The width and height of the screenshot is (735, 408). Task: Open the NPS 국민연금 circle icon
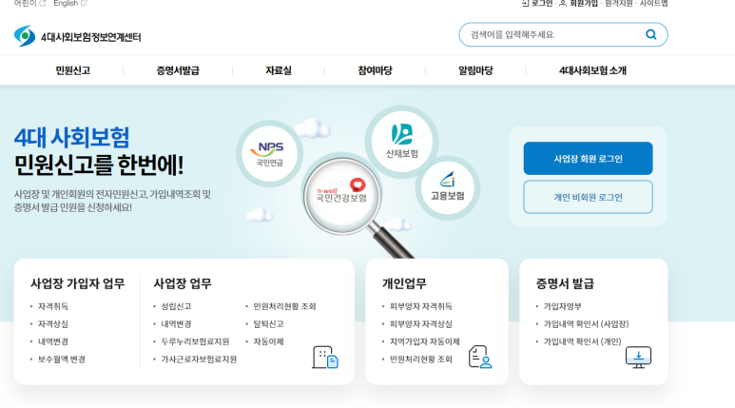[x=269, y=153]
